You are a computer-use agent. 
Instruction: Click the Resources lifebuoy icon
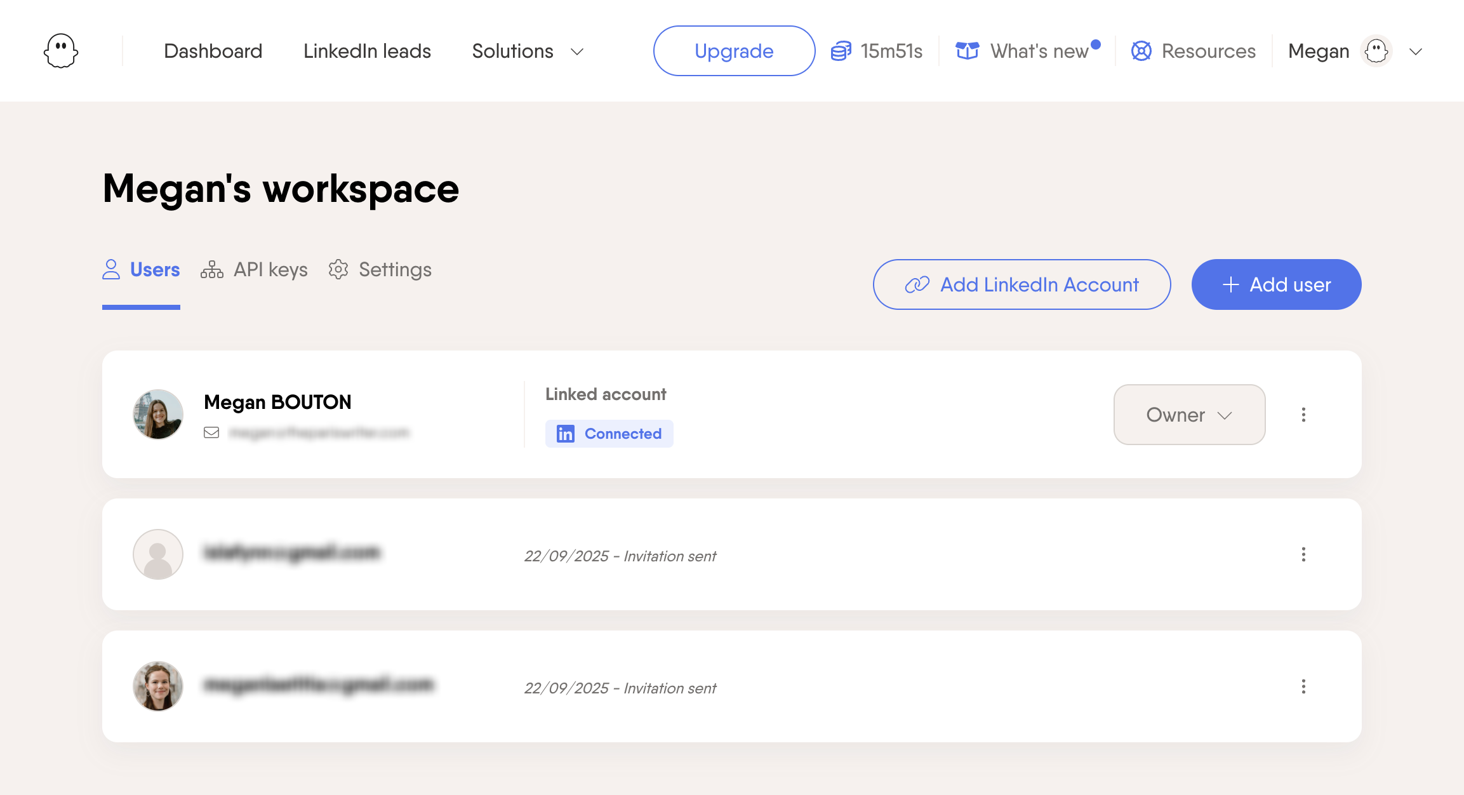1141,51
